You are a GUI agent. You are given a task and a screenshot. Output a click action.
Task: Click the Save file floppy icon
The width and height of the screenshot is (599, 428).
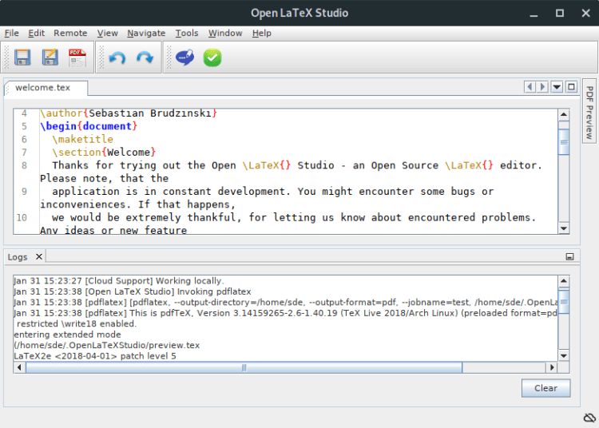(22, 57)
